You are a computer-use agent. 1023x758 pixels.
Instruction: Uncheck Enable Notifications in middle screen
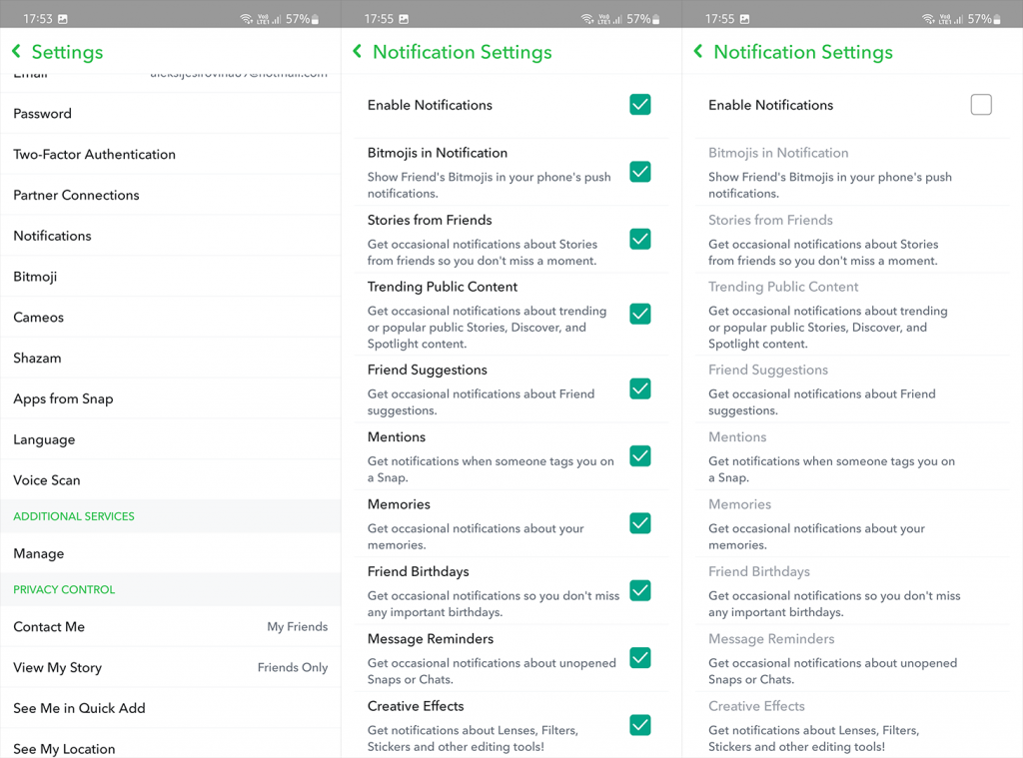640,105
